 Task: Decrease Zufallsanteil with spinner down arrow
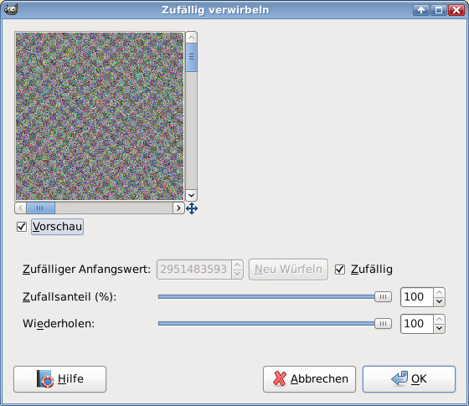(x=439, y=301)
